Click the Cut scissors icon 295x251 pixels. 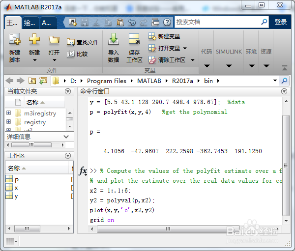(96, 23)
